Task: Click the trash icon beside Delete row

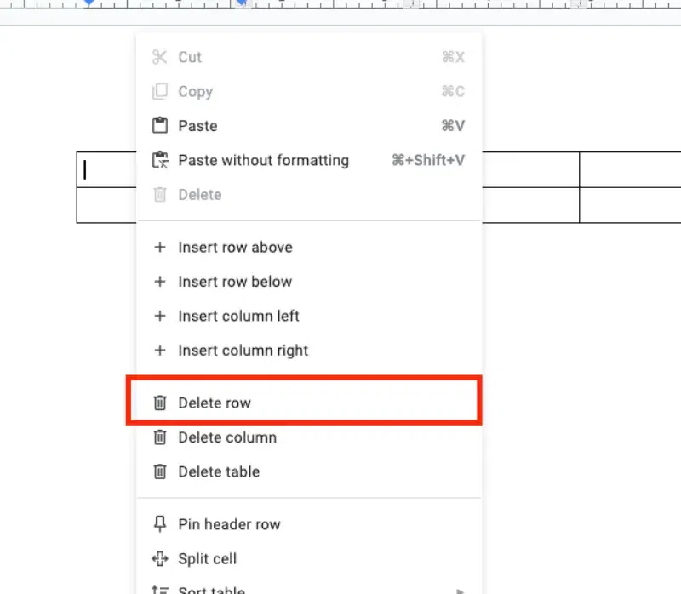Action: (159, 403)
